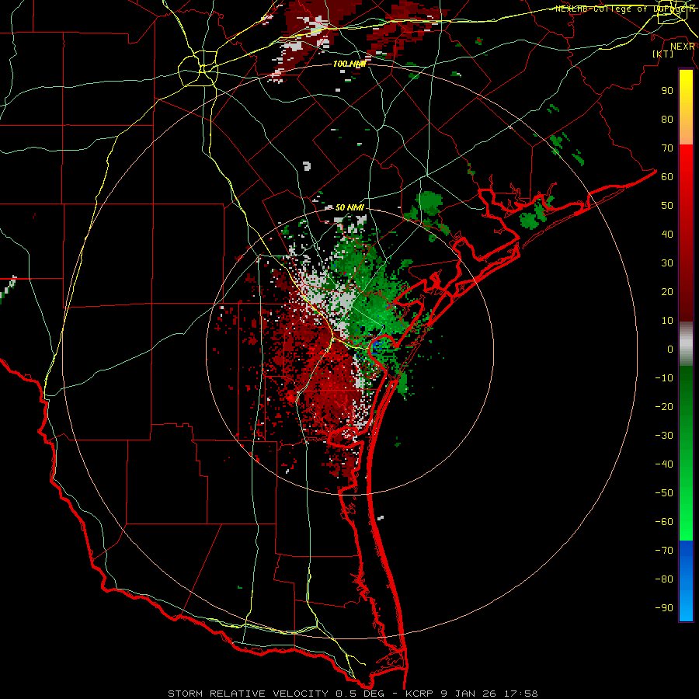Click the 20 value on the velocity scale
Viewport: 699px width, 699px height.
pos(667,292)
